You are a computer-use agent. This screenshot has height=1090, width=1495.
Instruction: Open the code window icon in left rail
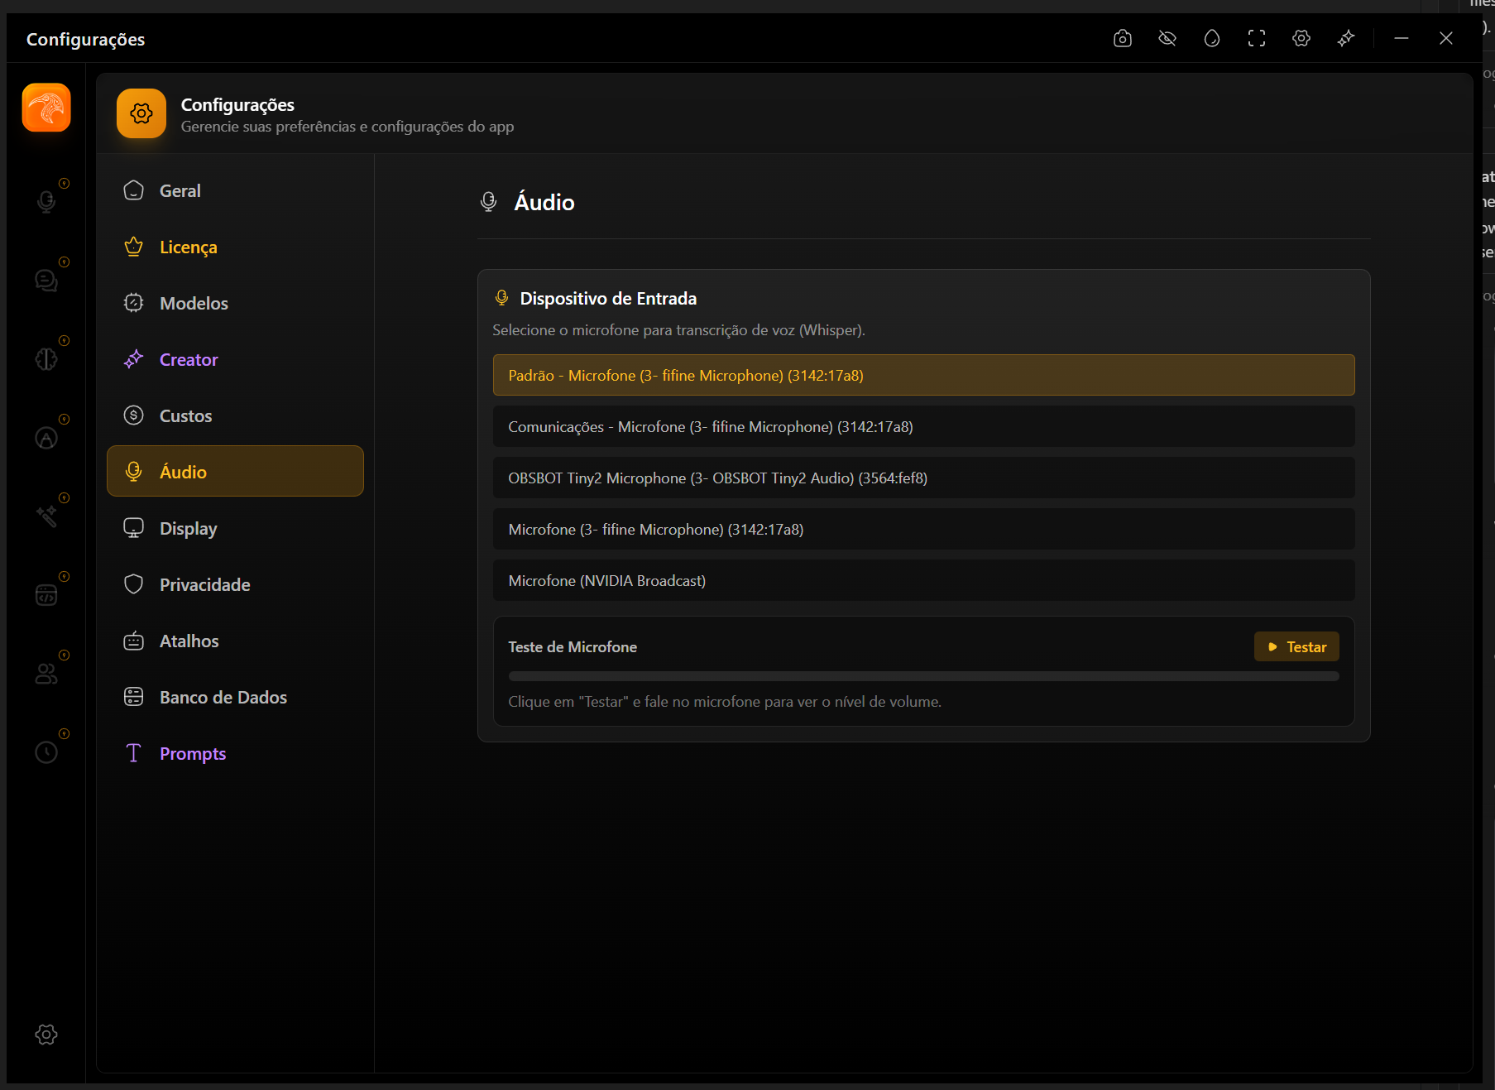point(46,595)
